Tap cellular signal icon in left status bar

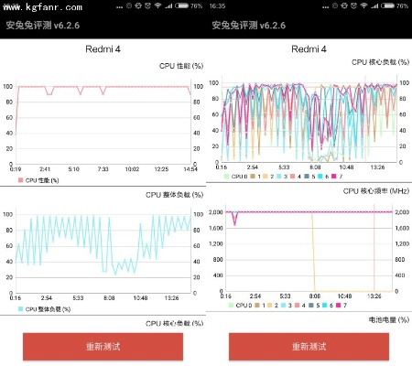[x=168, y=5]
